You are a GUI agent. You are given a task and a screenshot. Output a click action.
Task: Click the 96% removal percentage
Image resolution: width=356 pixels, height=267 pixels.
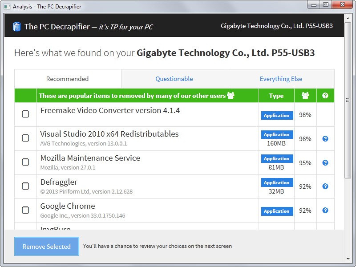[x=305, y=139]
